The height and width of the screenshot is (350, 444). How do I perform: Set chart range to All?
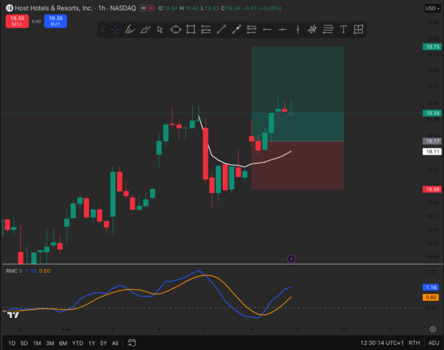tap(115, 344)
